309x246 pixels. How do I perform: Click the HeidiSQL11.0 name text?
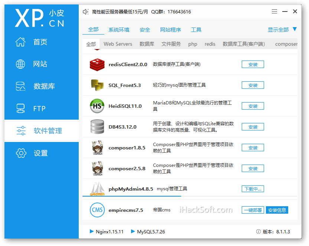[125, 106]
